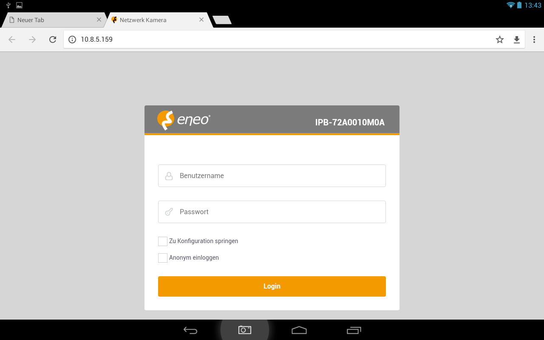Open the Chrome three-dot overflow menu

534,40
